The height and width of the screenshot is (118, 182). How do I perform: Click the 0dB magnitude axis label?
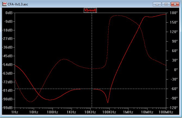[x=9, y=13]
